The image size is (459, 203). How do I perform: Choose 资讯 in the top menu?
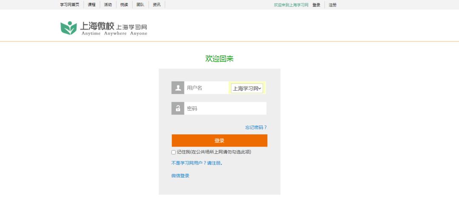pos(156,5)
